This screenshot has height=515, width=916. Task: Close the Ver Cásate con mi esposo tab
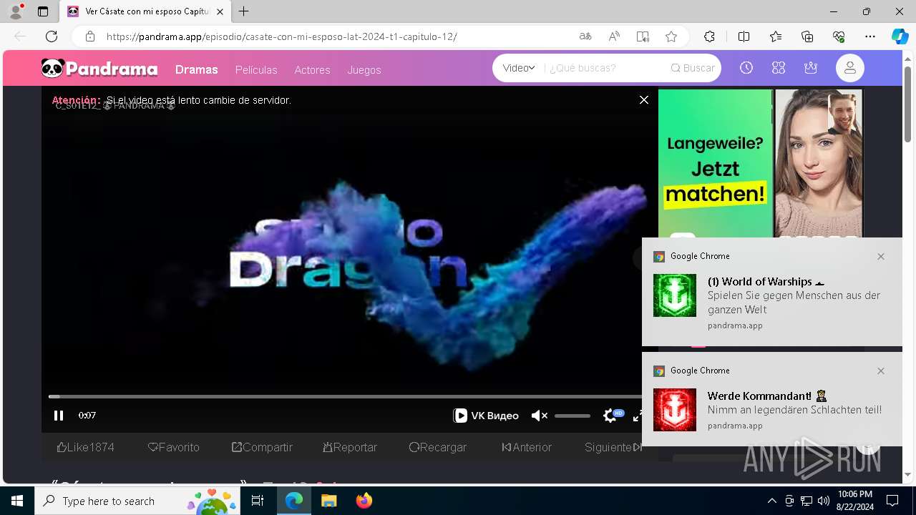coord(220,11)
